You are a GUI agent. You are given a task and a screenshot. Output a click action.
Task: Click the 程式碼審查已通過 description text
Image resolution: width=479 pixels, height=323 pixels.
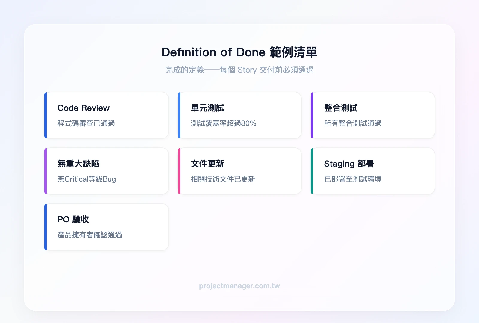tap(87, 123)
